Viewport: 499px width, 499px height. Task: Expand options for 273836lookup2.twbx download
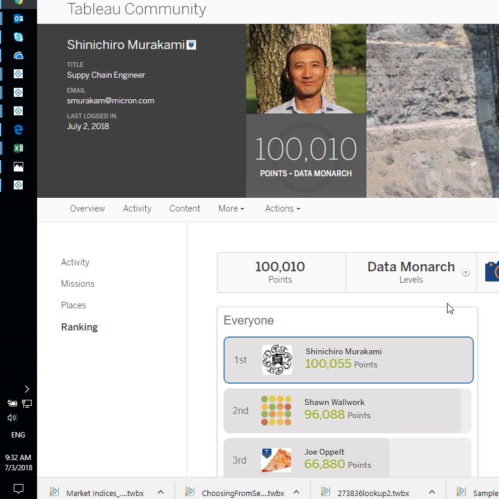click(432, 492)
